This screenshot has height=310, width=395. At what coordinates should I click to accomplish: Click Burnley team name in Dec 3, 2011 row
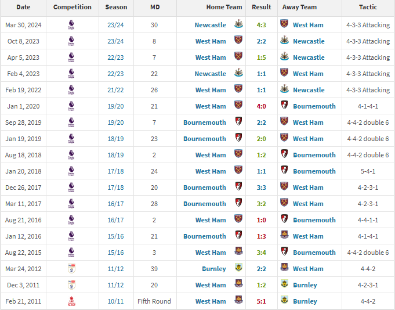[x=305, y=284]
